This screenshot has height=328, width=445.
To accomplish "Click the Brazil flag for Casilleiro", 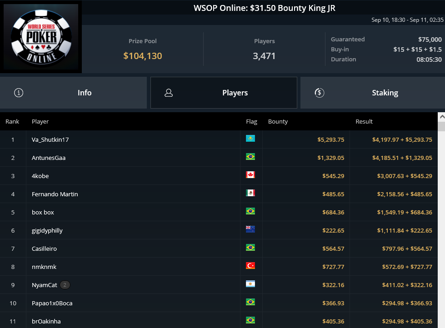I will point(250,248).
